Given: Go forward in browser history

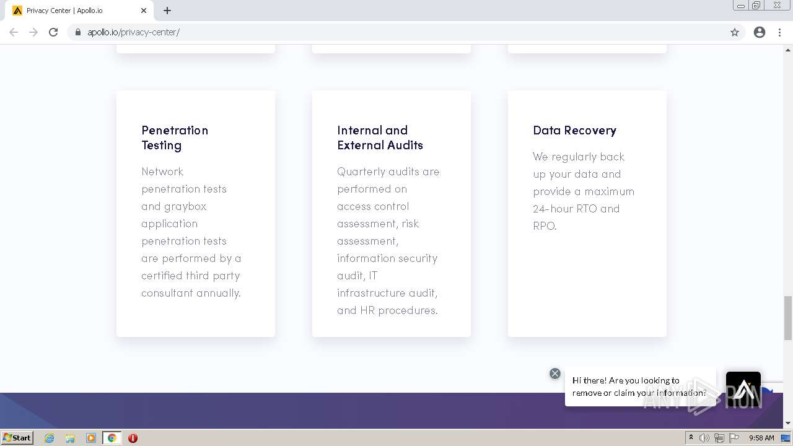Looking at the screenshot, I should (x=33, y=32).
